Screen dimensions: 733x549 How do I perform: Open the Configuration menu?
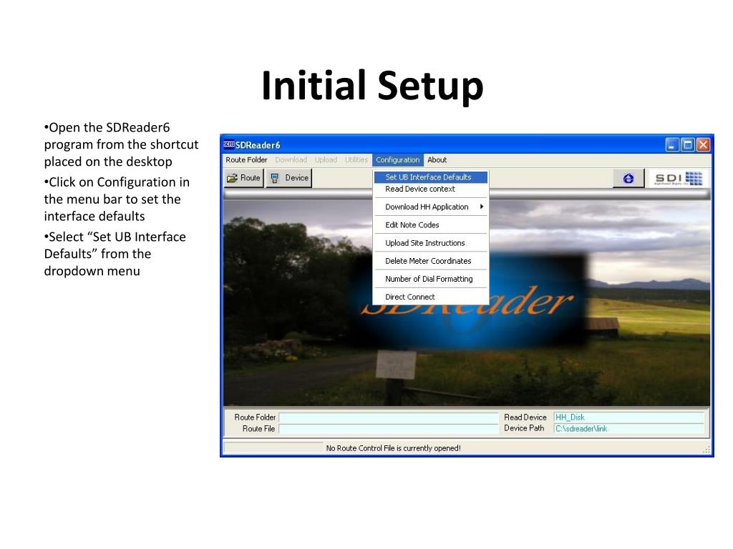click(x=398, y=159)
